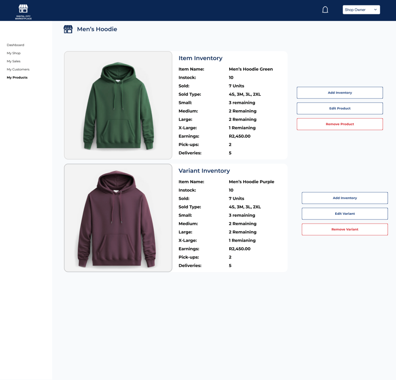Click the Variant Inventory heading
396x380 pixels.
click(204, 171)
